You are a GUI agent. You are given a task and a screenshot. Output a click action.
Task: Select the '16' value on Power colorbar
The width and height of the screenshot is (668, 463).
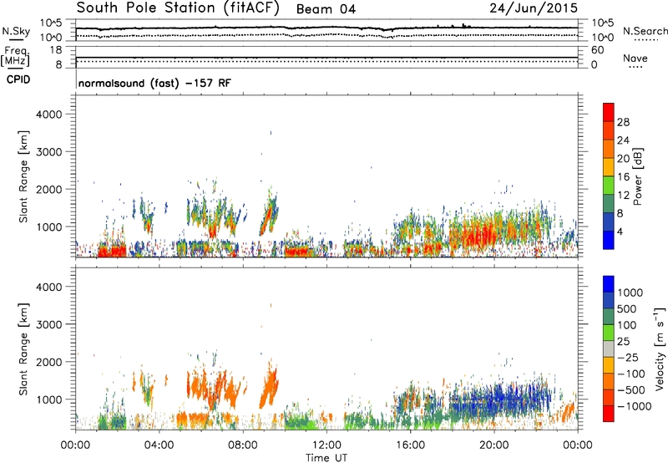(623, 177)
